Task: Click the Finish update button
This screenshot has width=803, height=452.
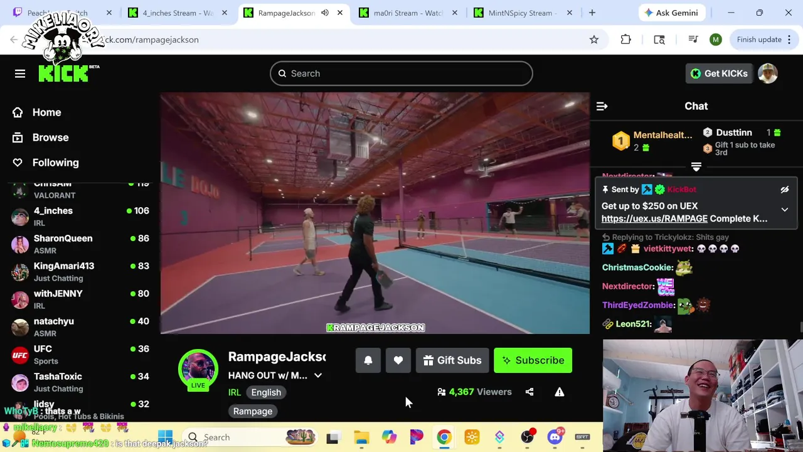Action: point(763,40)
